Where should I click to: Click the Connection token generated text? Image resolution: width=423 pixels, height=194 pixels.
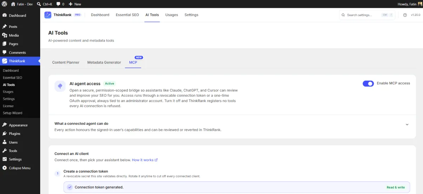pyautogui.click(x=99, y=187)
